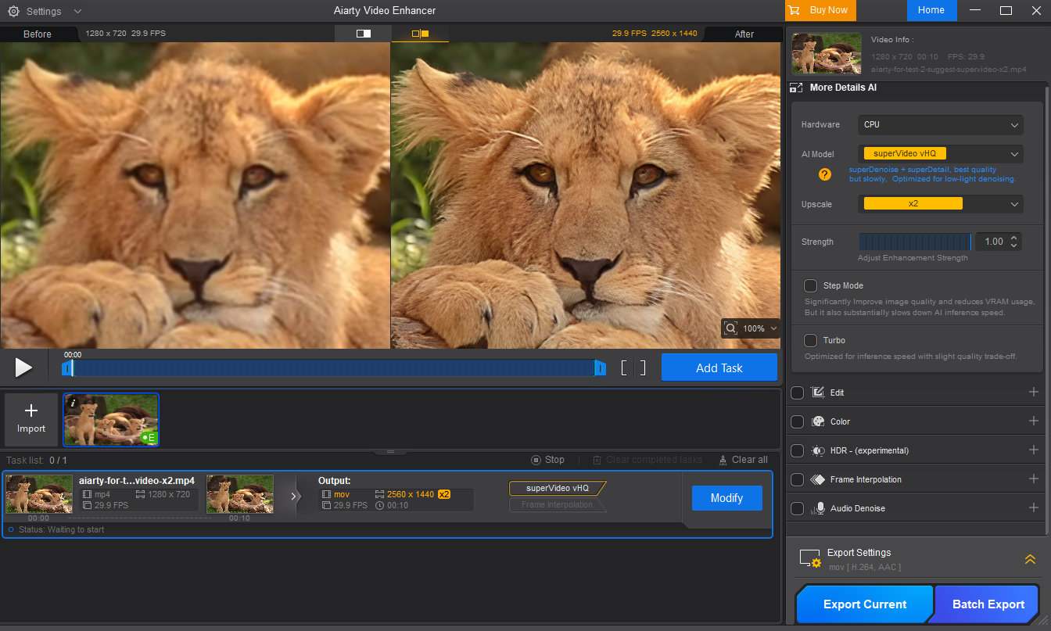Go to the Home tab
Image resolution: width=1051 pixels, height=631 pixels.
point(931,10)
